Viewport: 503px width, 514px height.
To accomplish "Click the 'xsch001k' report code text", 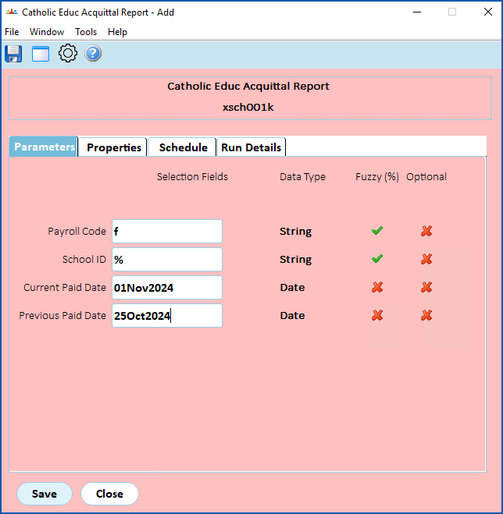I will tap(248, 107).
